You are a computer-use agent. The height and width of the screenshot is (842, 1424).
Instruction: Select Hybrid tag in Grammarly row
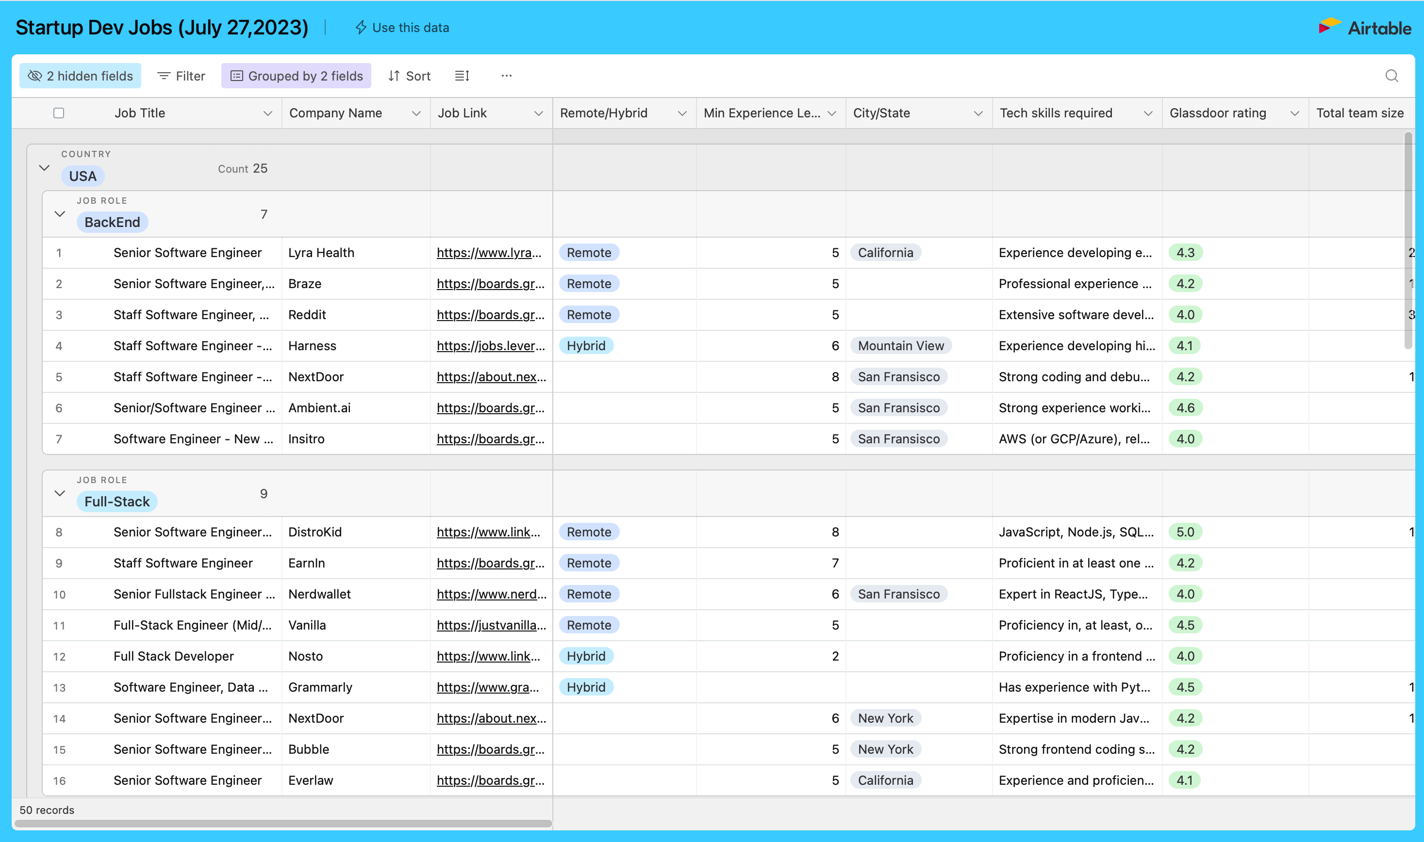(586, 687)
